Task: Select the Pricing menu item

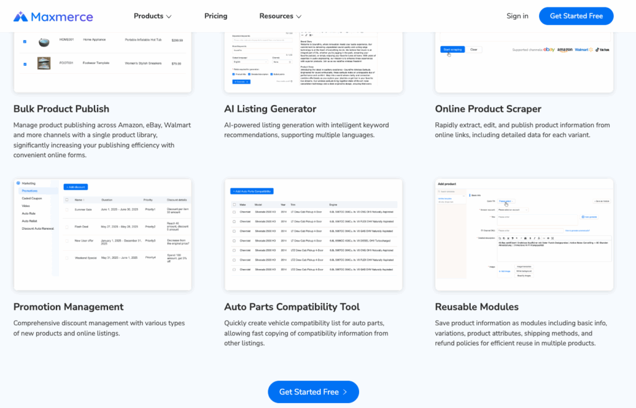Action: tap(216, 16)
